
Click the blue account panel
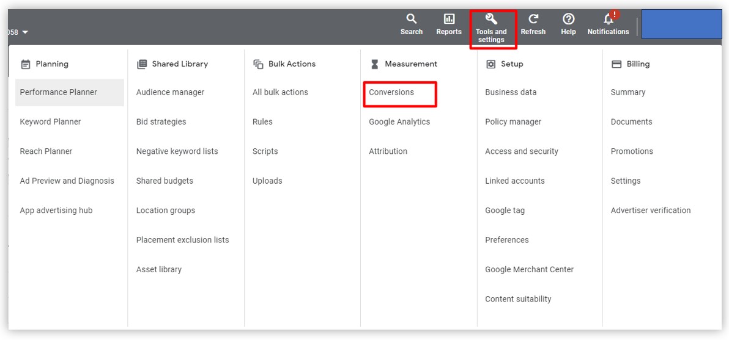(681, 24)
